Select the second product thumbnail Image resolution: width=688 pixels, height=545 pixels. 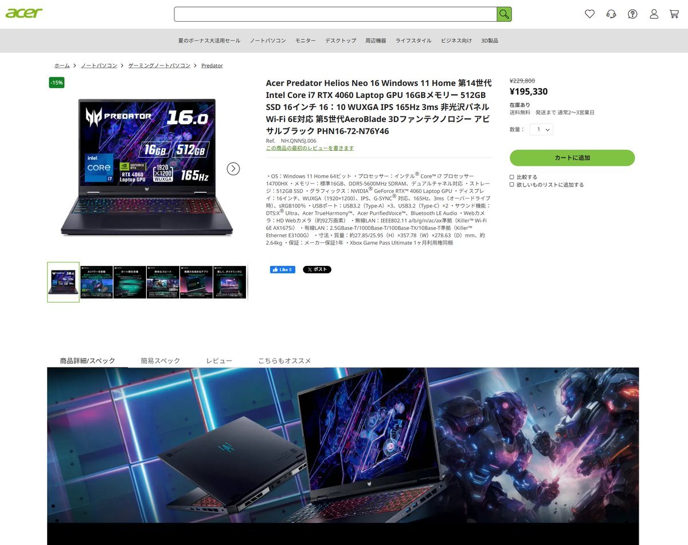tap(97, 282)
